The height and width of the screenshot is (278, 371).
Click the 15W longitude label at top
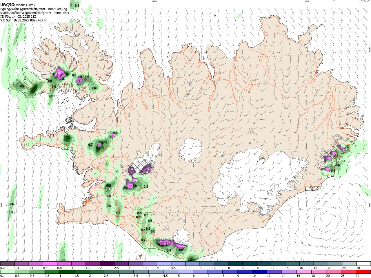pyautogui.click(x=307, y=1)
